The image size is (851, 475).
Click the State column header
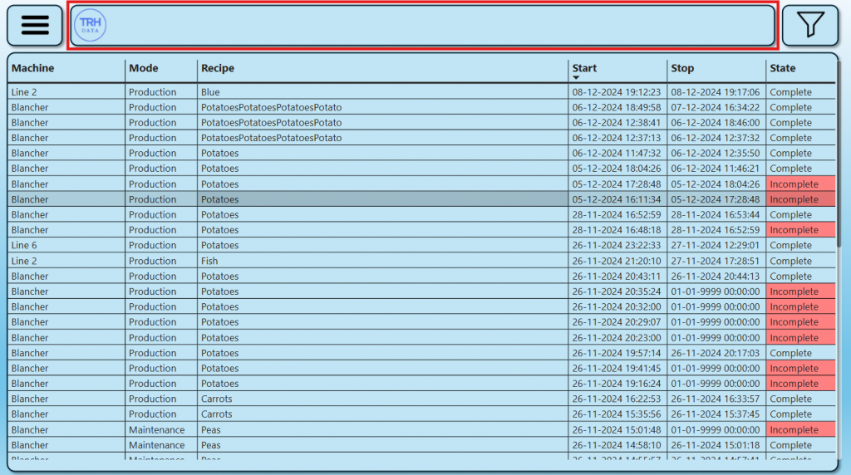(x=782, y=68)
